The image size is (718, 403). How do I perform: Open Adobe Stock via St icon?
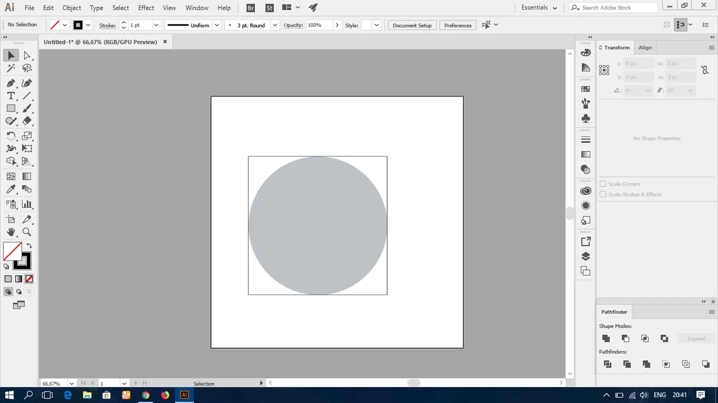click(x=270, y=8)
